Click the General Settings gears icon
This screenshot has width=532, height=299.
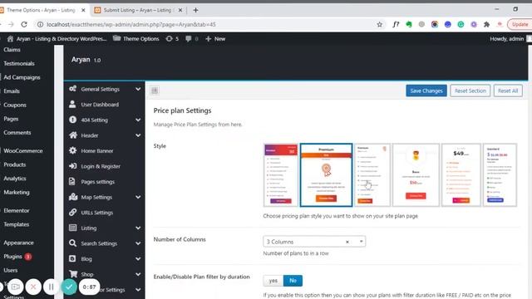pyautogui.click(x=72, y=89)
